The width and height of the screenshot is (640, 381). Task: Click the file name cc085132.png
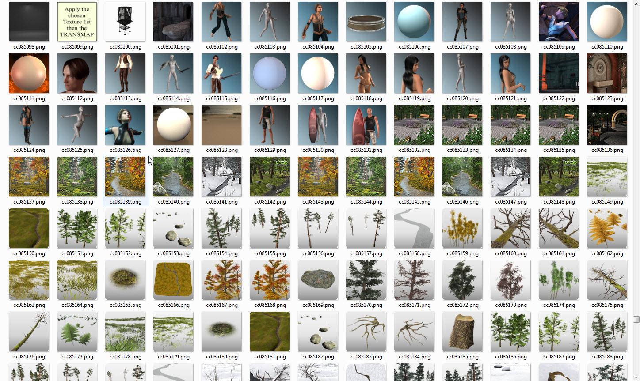[x=415, y=150]
